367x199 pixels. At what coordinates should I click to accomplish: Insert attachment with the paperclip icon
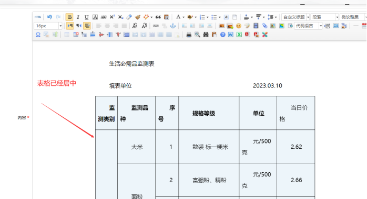coord(264,26)
